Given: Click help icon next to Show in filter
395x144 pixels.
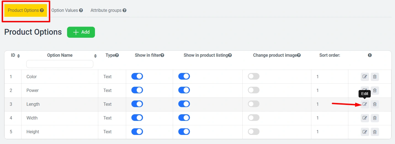Looking at the screenshot, I should pyautogui.click(x=162, y=55).
